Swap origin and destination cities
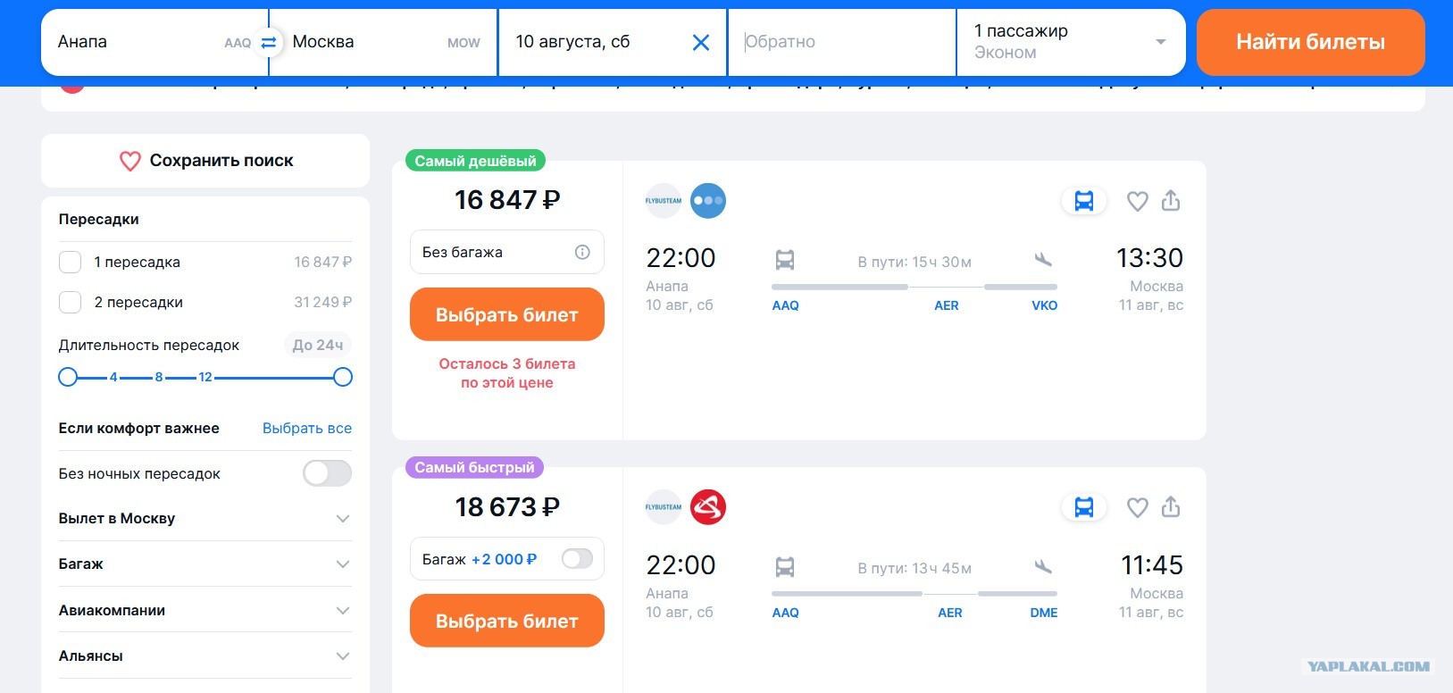1453x693 pixels. click(269, 42)
